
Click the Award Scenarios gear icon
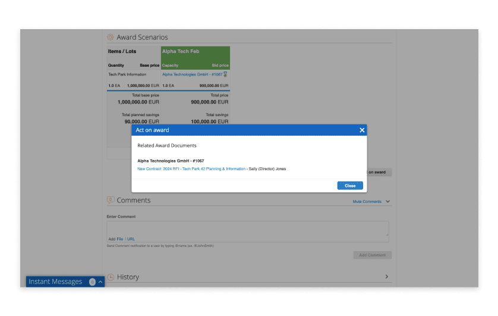tap(110, 37)
